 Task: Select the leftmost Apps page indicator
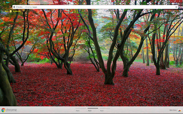click(81, 109)
